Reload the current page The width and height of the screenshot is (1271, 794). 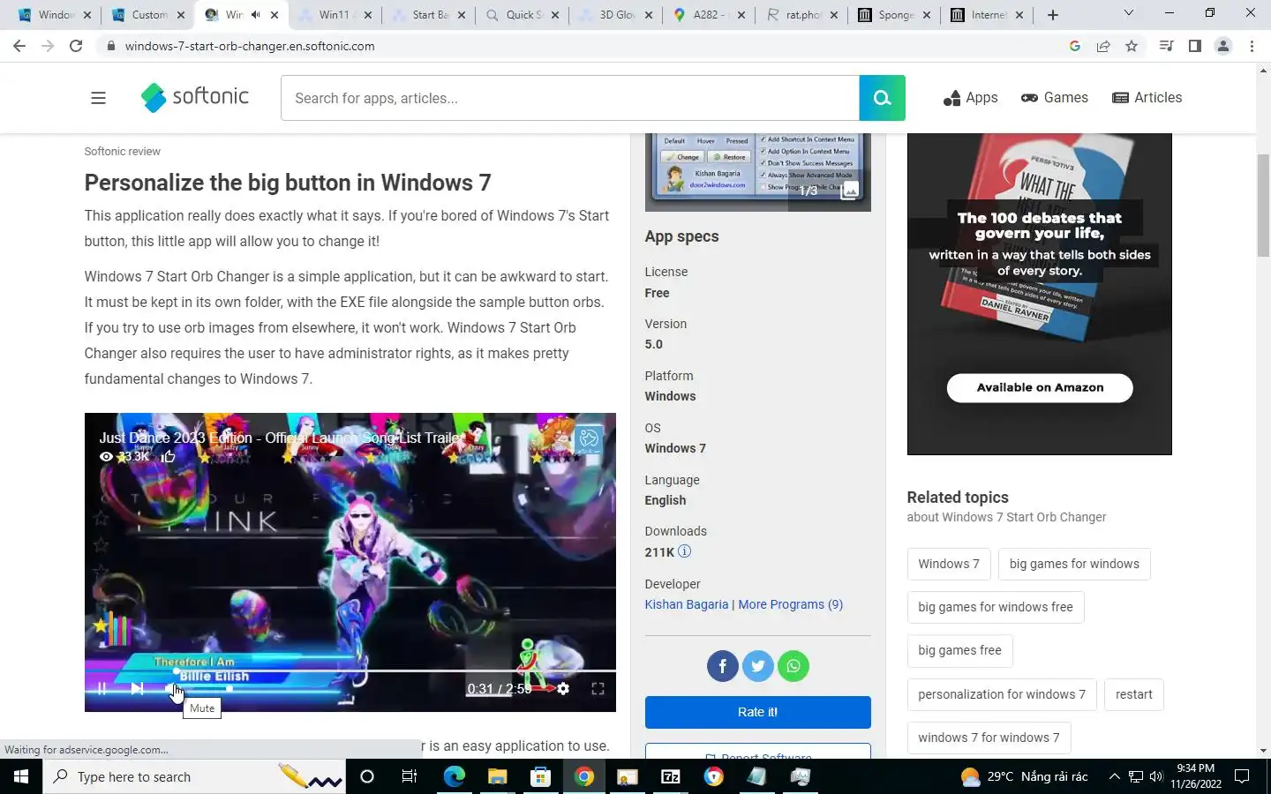[76, 46]
